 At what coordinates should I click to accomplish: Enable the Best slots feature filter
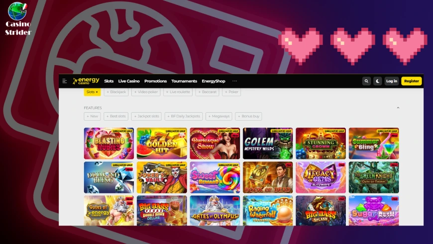pos(116,116)
